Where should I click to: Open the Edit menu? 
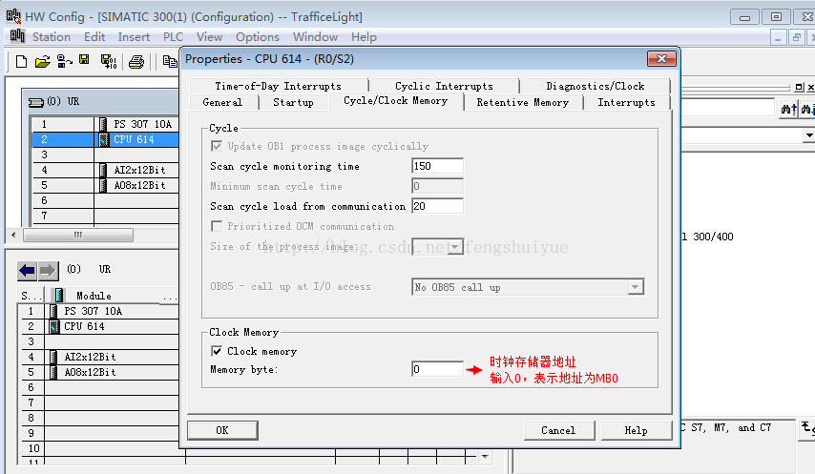tap(94, 37)
